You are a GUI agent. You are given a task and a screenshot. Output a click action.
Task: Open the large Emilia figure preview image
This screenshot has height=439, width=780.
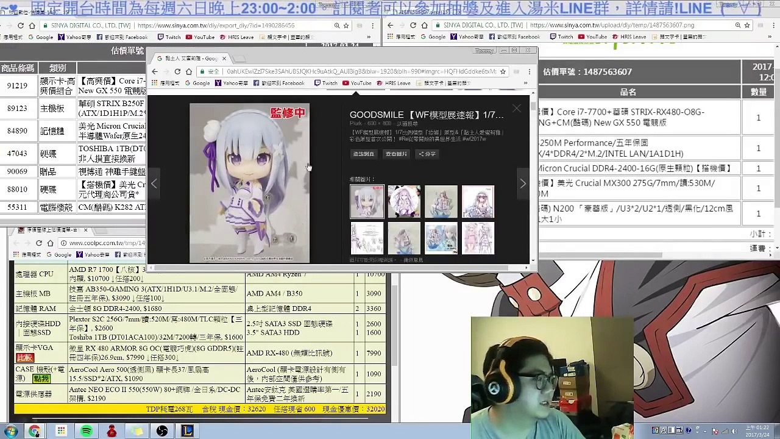pyautogui.click(x=249, y=183)
